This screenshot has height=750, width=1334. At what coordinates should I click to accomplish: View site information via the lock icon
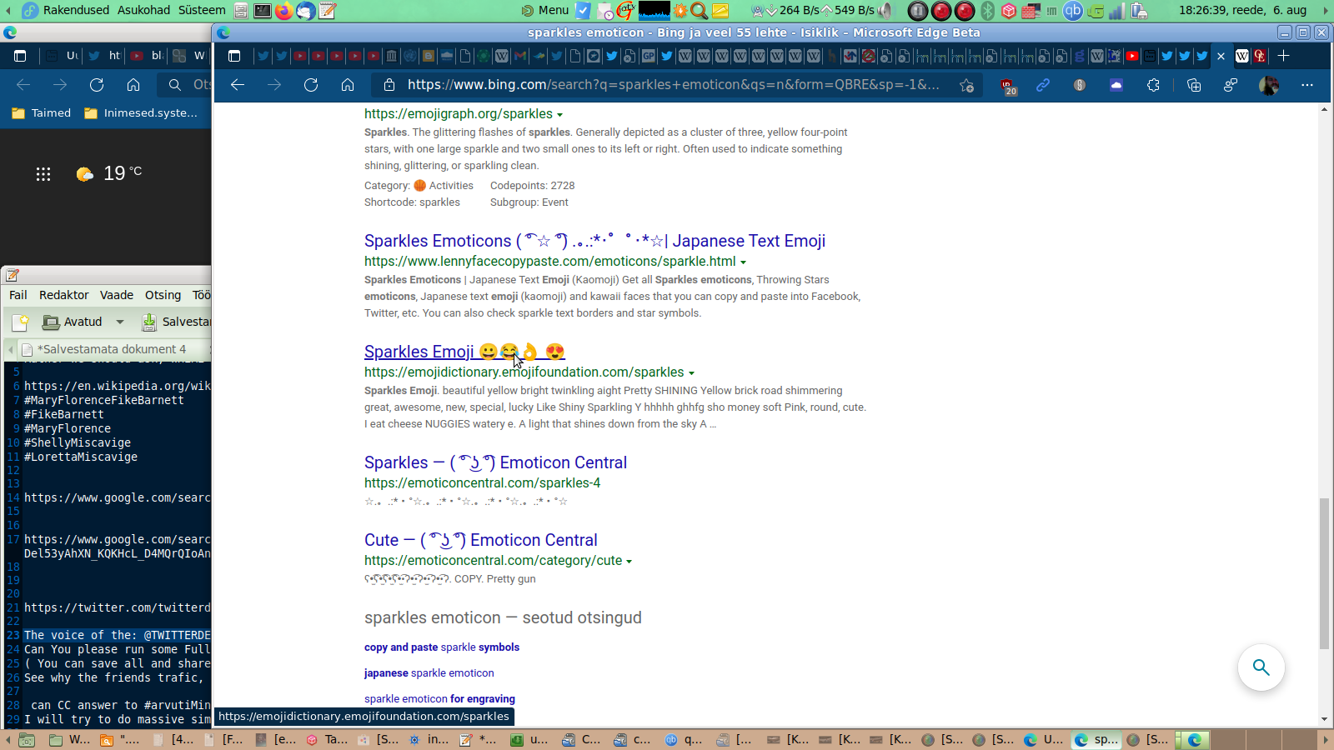click(x=389, y=85)
